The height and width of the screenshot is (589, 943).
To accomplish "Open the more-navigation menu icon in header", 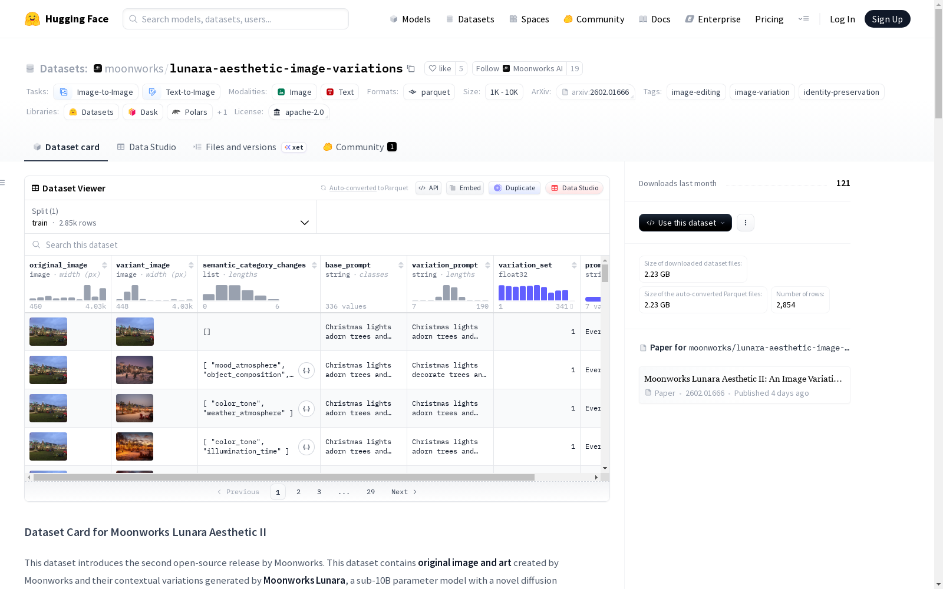I will tap(803, 19).
